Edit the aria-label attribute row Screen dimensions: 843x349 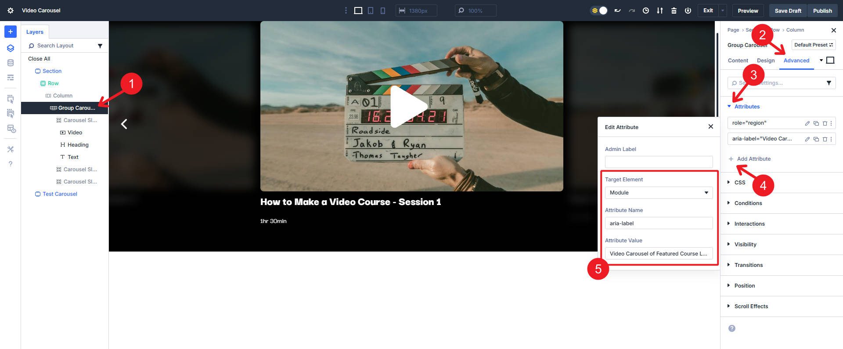pyautogui.click(x=807, y=139)
